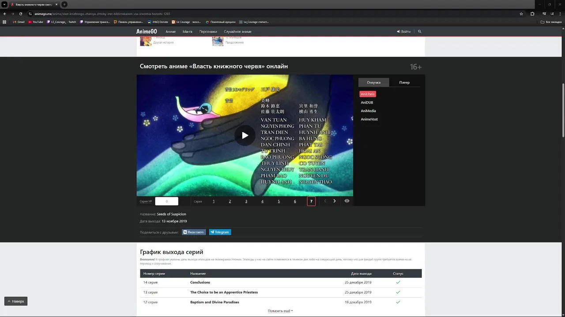This screenshot has width=565, height=317.
Task: Open Le_Courage статистика bookmark
Action: point(254,22)
